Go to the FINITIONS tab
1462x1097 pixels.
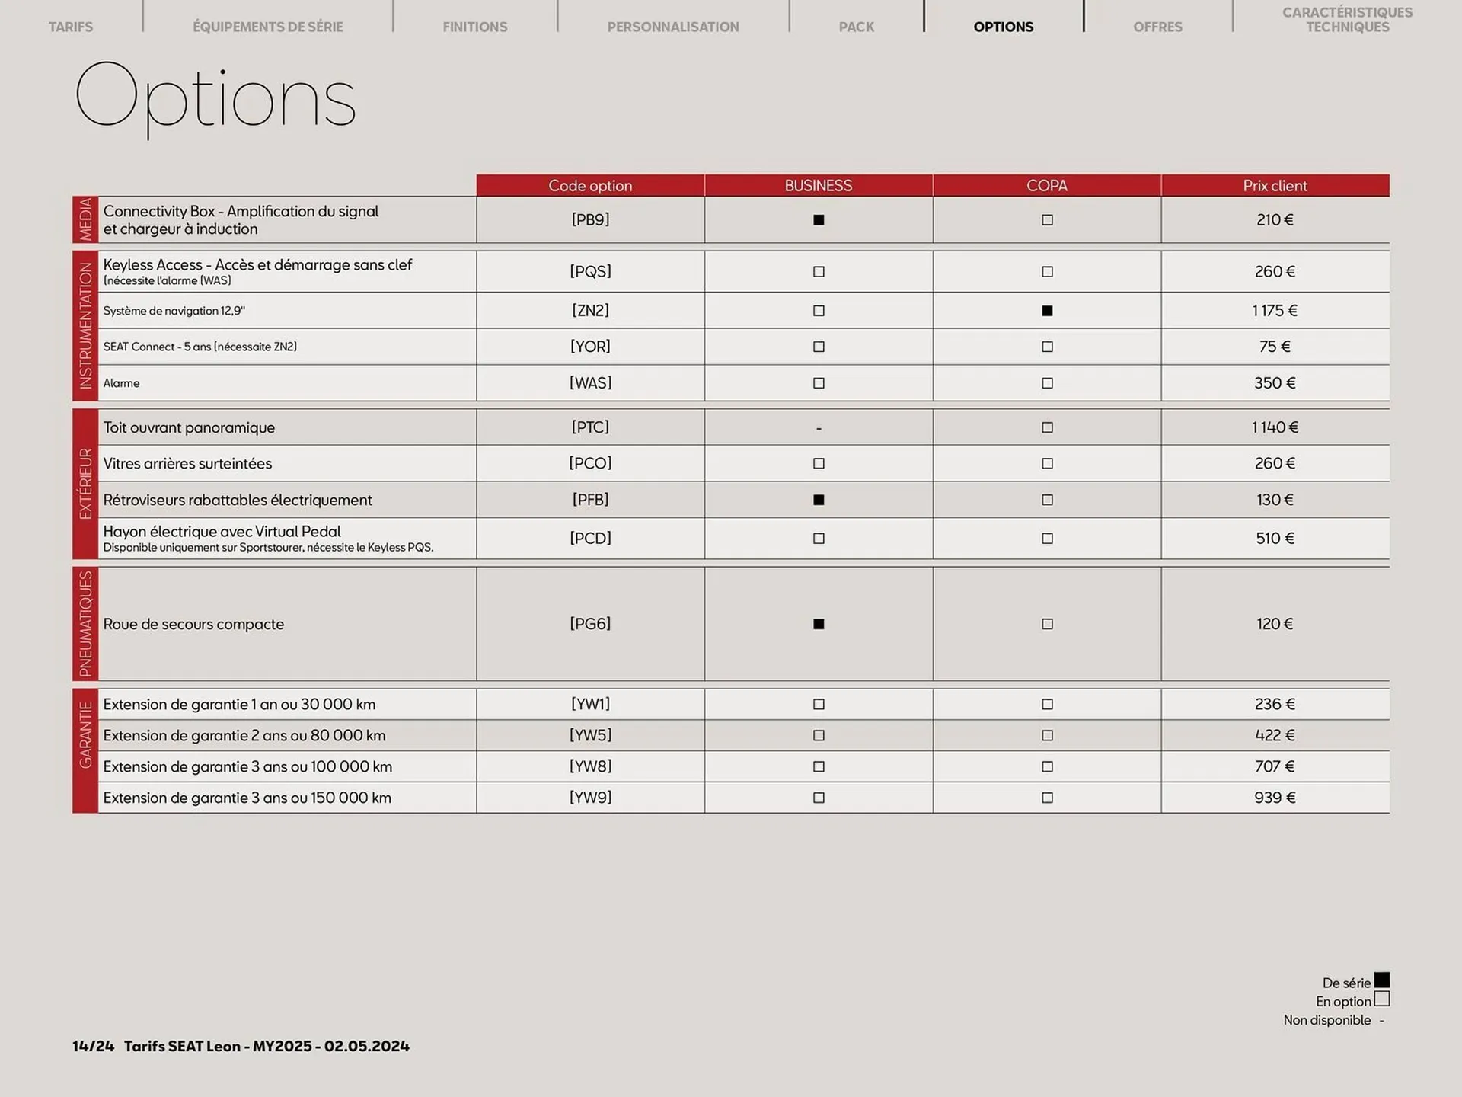click(x=475, y=27)
